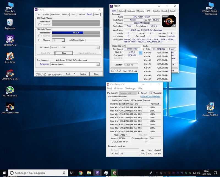Open Google Chrome from the taskbar
The width and height of the screenshot is (220, 177).
tap(81, 173)
